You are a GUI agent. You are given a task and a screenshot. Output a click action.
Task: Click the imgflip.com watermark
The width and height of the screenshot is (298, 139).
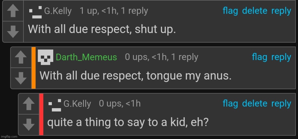click(x=9, y=136)
